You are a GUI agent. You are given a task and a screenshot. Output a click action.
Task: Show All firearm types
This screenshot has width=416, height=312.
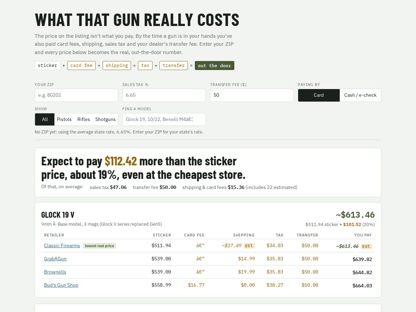click(45, 119)
